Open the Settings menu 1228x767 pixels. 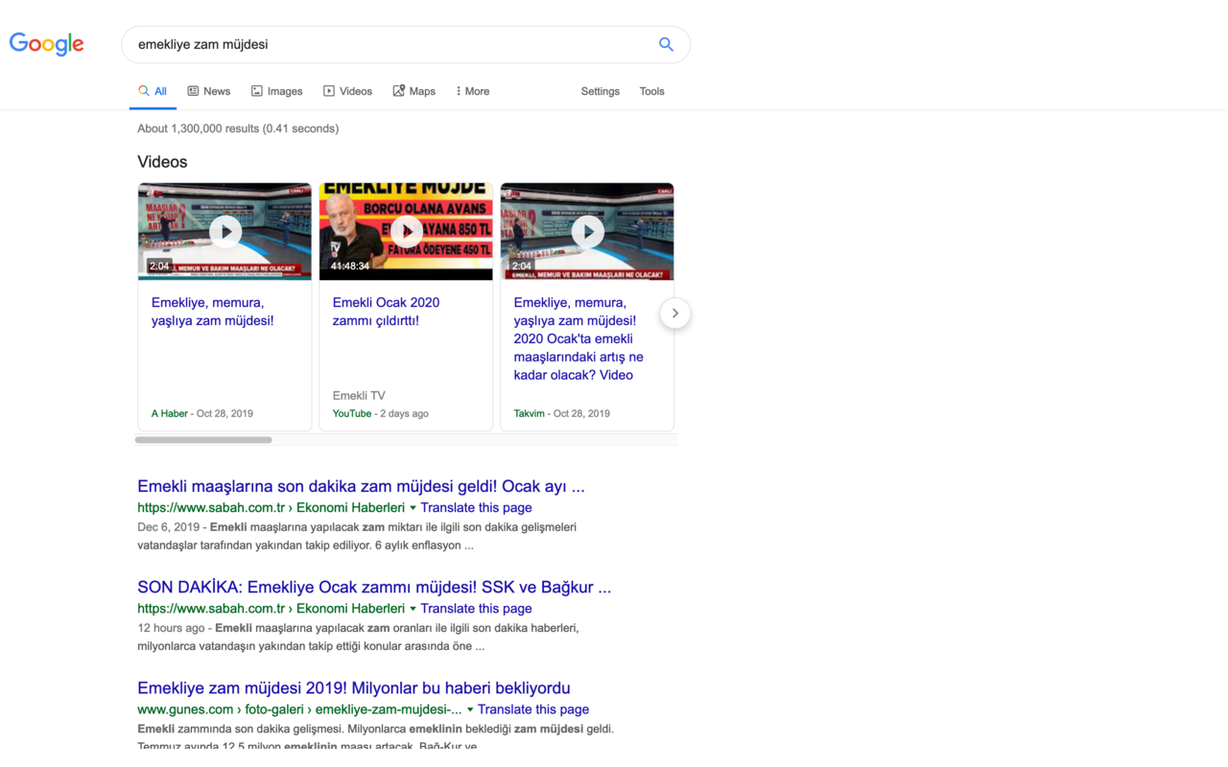click(600, 91)
